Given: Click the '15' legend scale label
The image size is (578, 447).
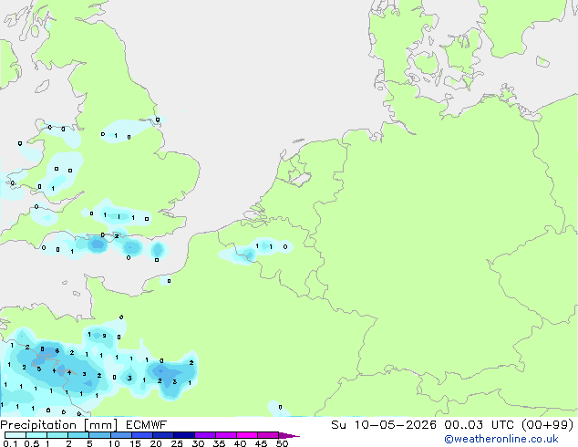Looking at the screenshot, I should pyautogui.click(x=135, y=443).
